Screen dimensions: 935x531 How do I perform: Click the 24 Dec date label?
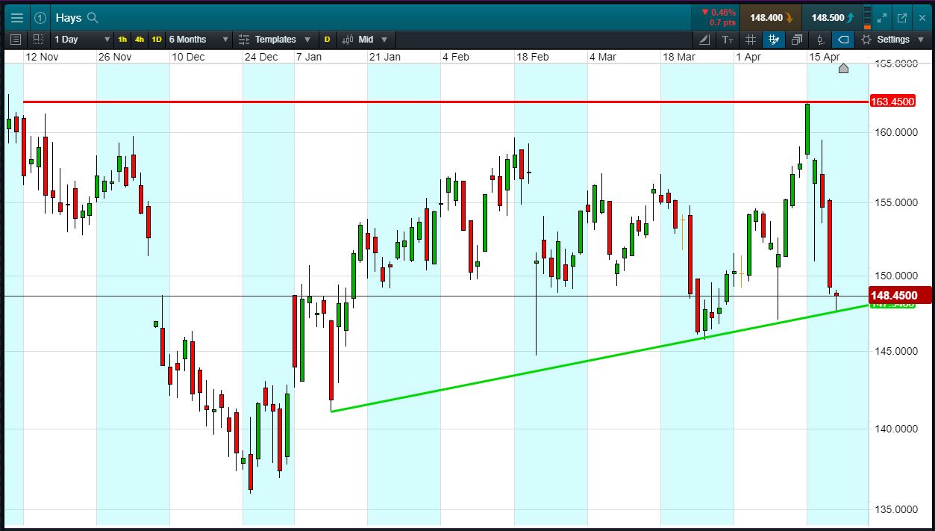click(x=261, y=57)
